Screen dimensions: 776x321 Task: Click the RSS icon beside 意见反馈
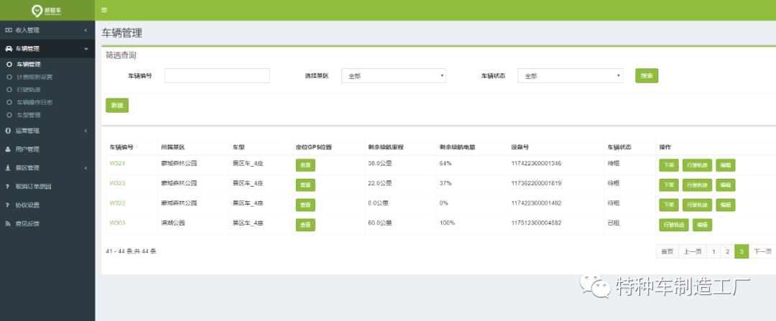pyautogui.click(x=8, y=223)
